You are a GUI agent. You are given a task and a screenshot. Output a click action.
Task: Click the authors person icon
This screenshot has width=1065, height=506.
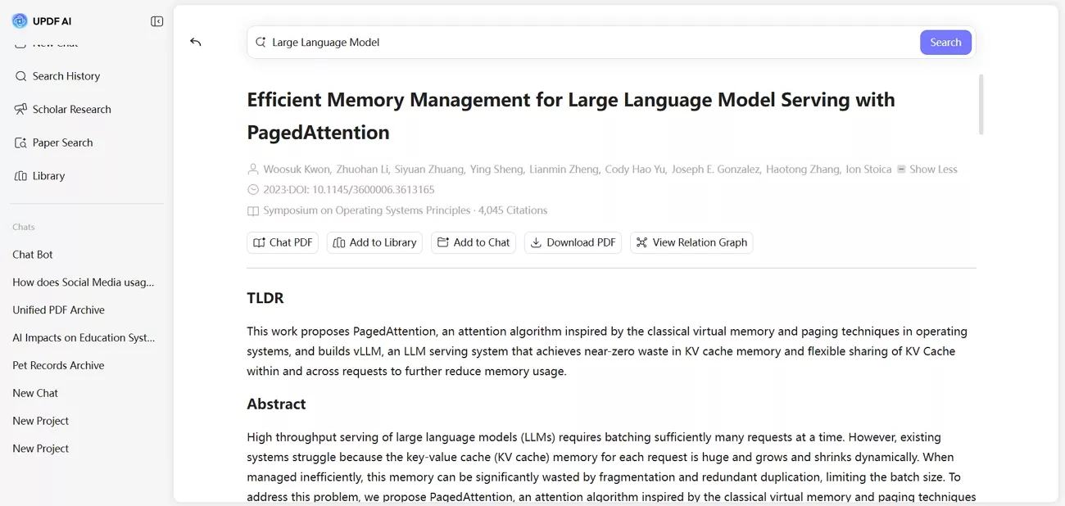[x=253, y=169]
